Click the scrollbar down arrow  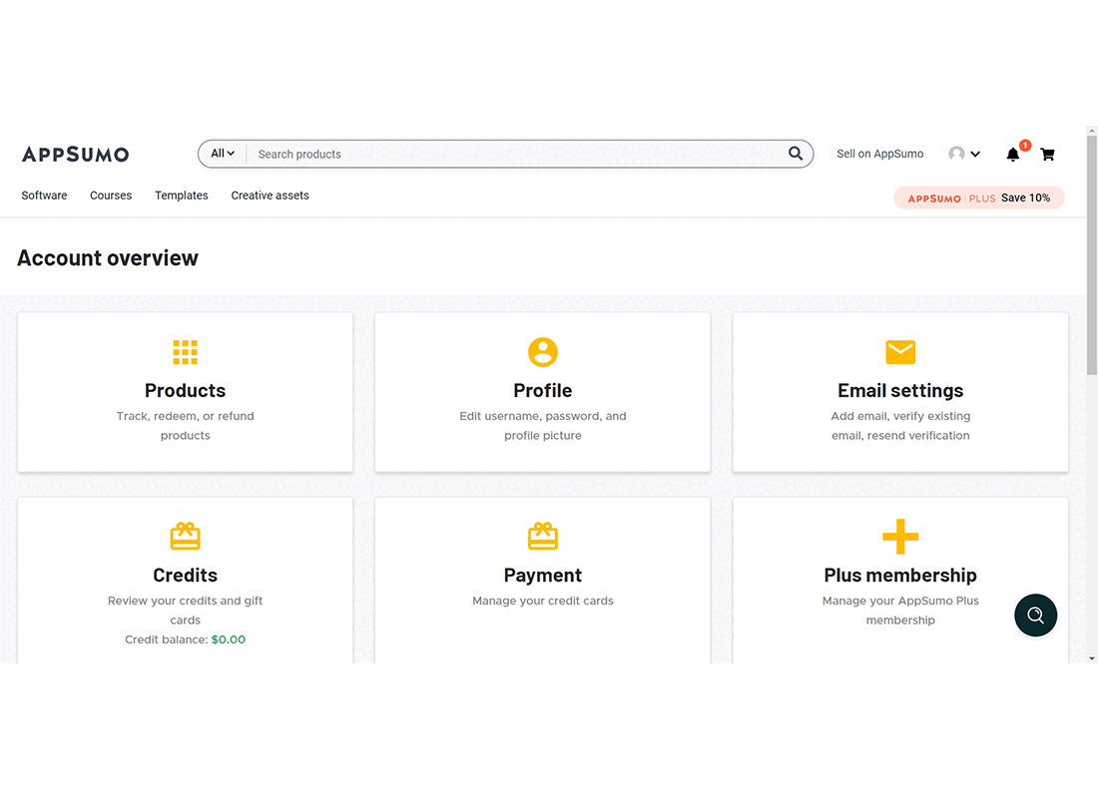[x=1092, y=658]
